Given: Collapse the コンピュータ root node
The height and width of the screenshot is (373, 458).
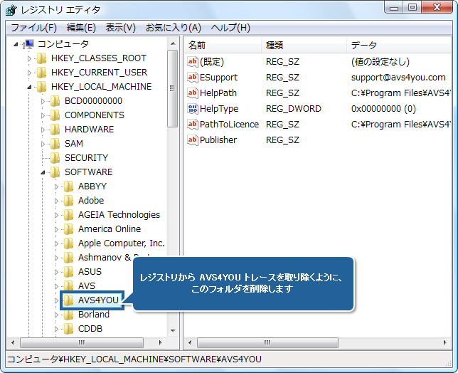Looking at the screenshot, I should pos(16,44).
